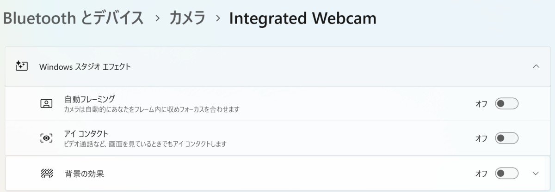Collapse the Windows スタジオ エフェクト section
Viewport: 555px width, 192px height.
536,66
